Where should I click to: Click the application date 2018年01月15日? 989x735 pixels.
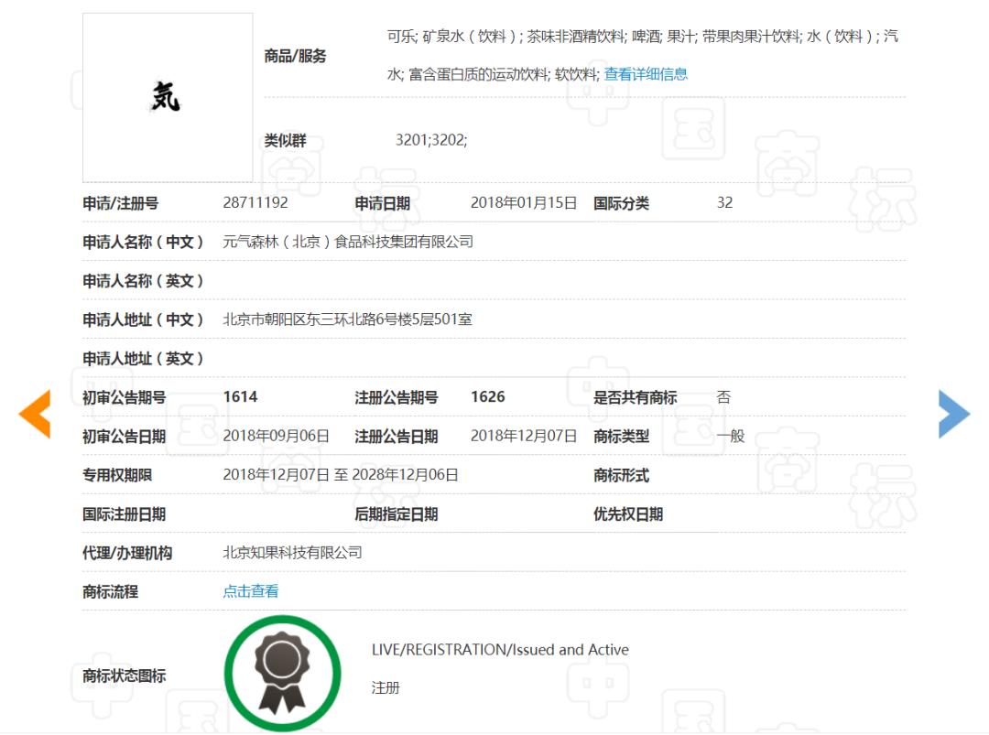point(524,202)
